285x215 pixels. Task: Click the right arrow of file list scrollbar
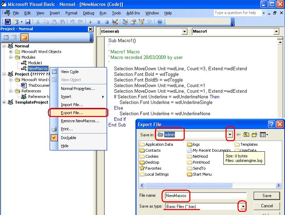[278, 185]
